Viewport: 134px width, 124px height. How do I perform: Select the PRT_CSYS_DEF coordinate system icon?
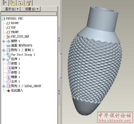[x=8, y=37]
